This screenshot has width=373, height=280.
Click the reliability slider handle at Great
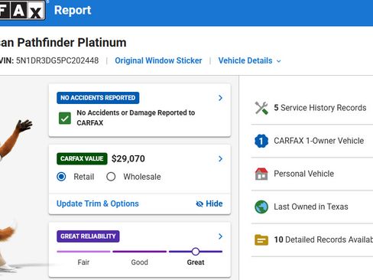pos(196,252)
